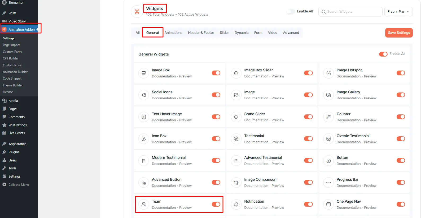Click the Widgets command header icon
The image size is (421, 218).
[137, 12]
